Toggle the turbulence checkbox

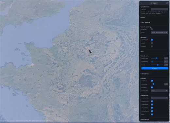coord(152,111)
